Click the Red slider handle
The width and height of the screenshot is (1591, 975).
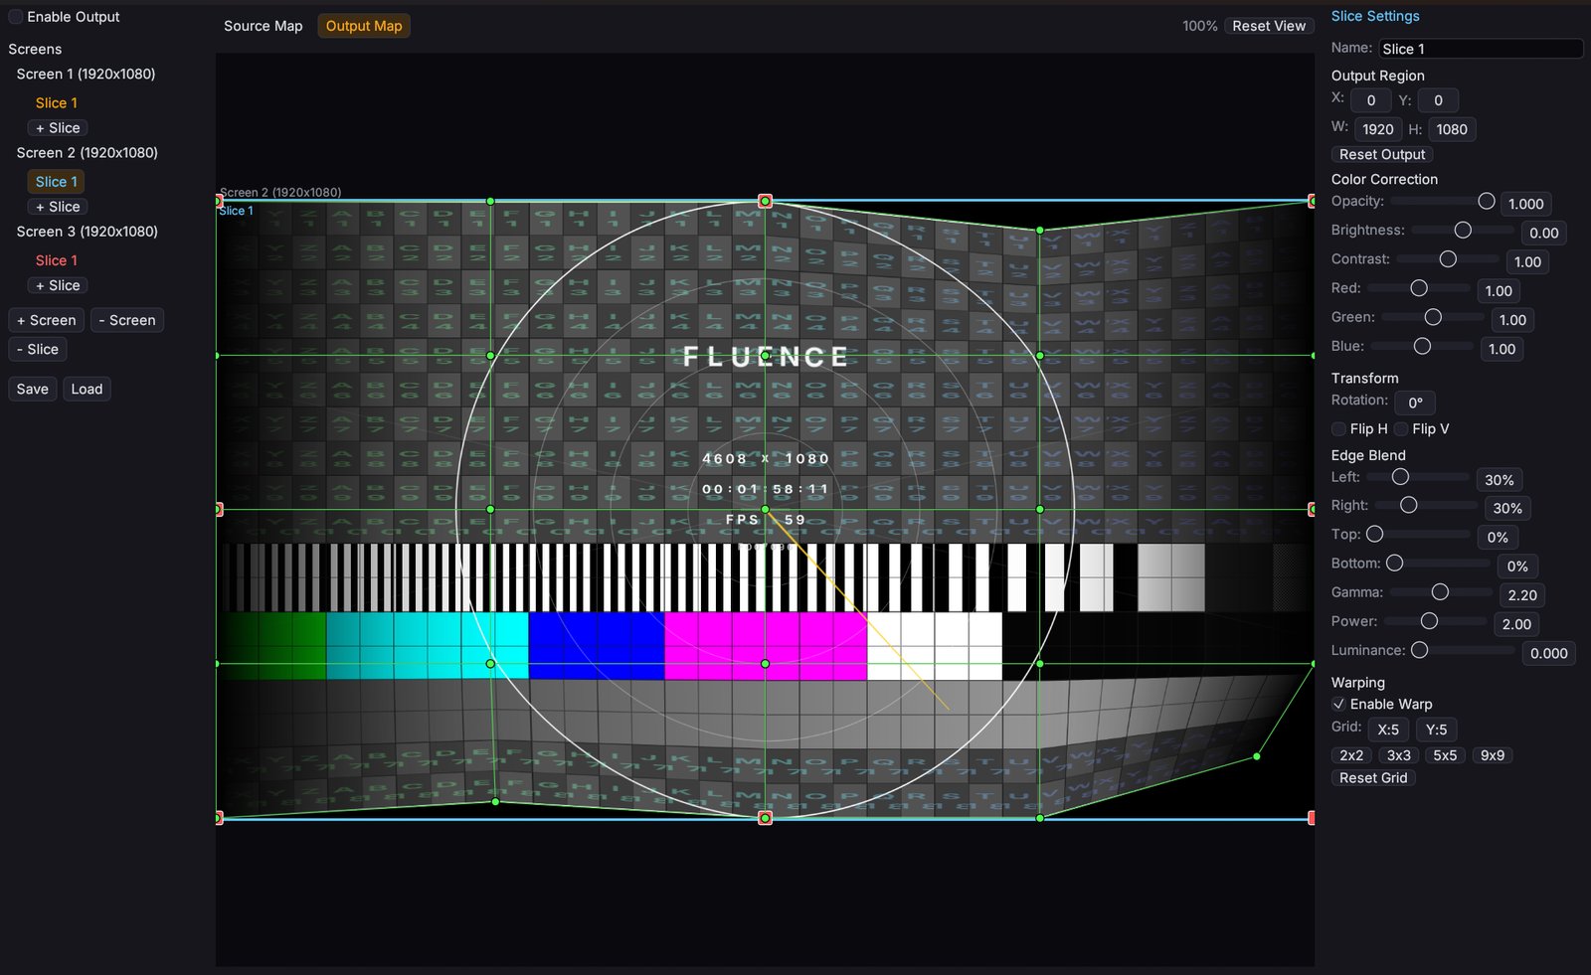pos(1419,287)
